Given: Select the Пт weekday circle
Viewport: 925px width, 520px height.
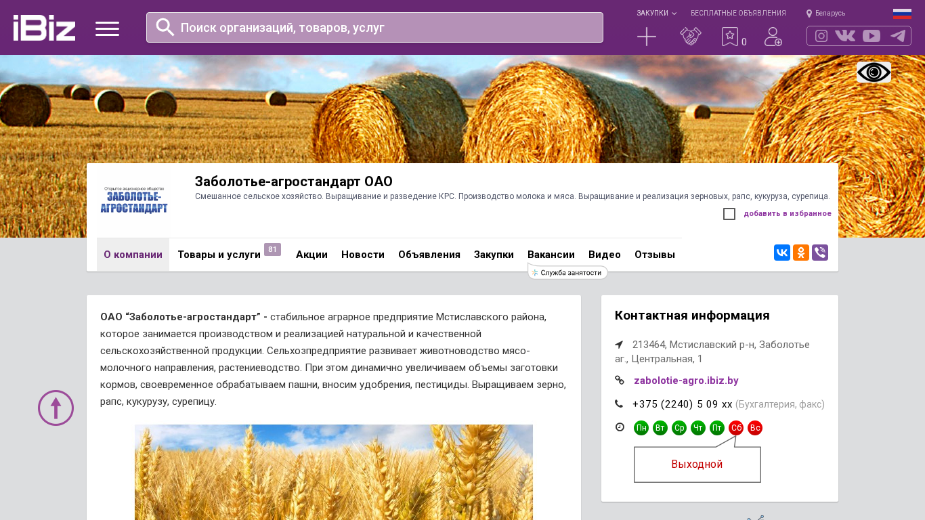Looking at the screenshot, I should [717, 428].
